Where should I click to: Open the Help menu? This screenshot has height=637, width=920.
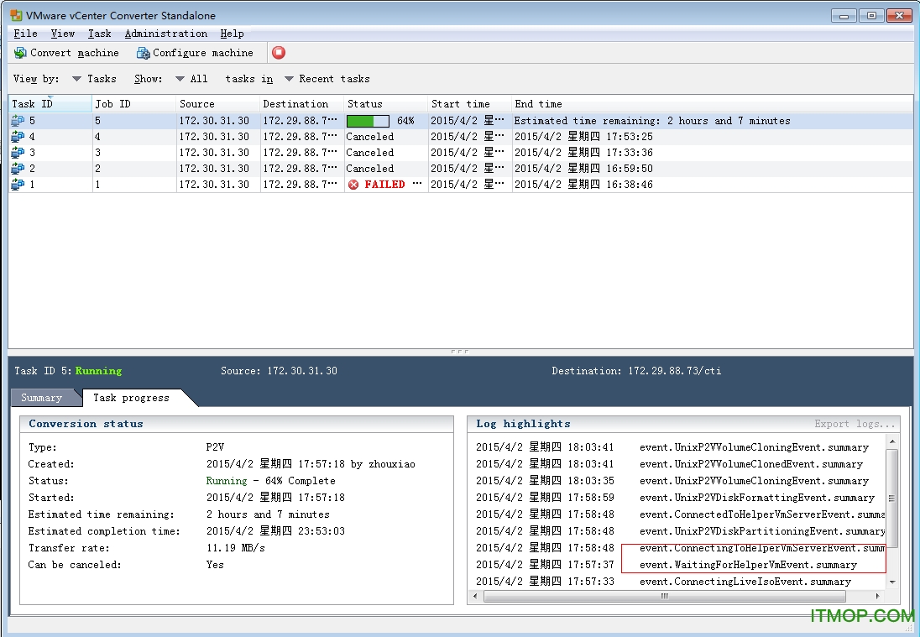tap(232, 34)
